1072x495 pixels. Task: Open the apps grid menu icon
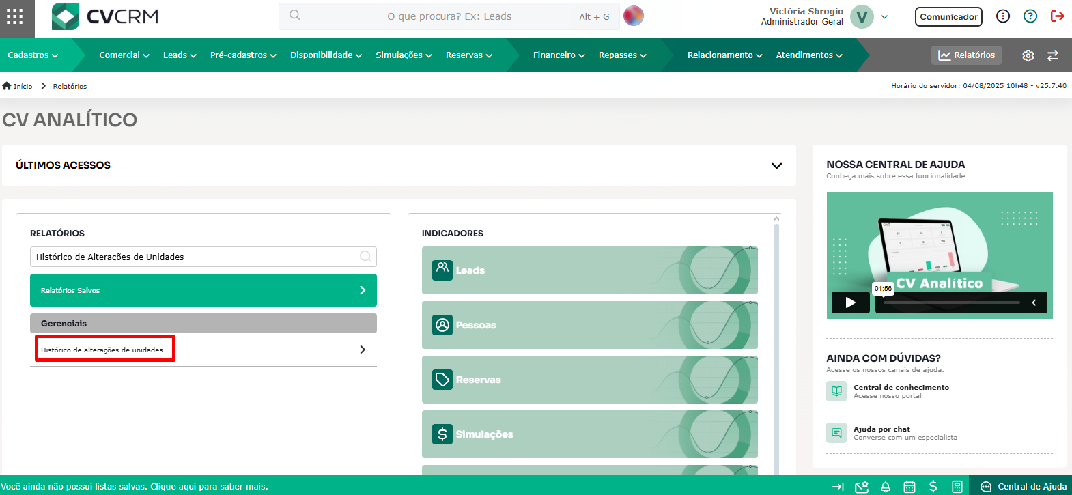(x=15, y=16)
